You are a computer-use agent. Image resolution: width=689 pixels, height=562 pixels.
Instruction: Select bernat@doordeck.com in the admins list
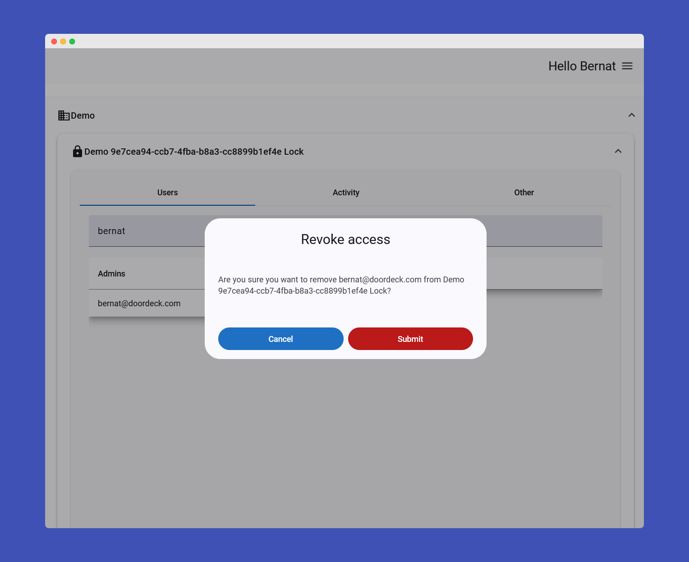click(139, 304)
